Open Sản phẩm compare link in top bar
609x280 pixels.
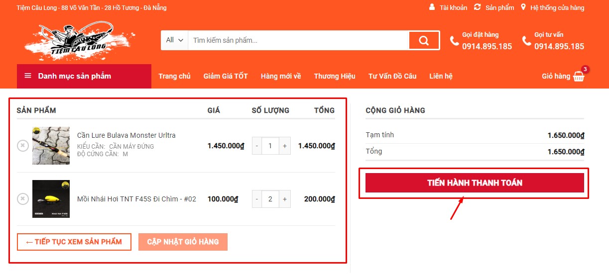pyautogui.click(x=494, y=7)
